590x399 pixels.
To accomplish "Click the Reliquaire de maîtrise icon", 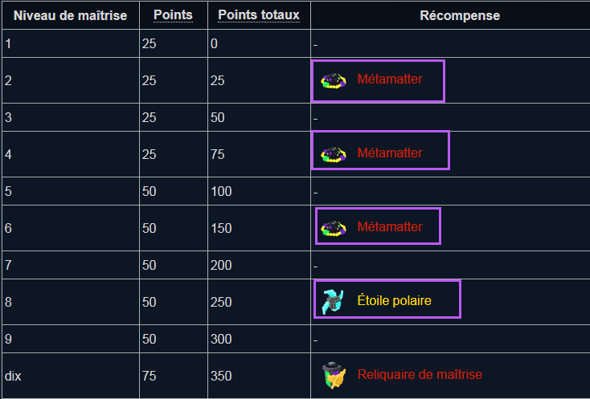I will (334, 375).
